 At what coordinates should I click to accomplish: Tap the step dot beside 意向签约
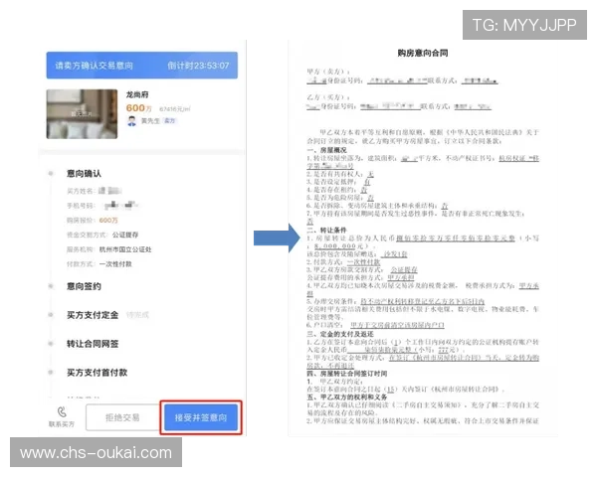[51, 286]
